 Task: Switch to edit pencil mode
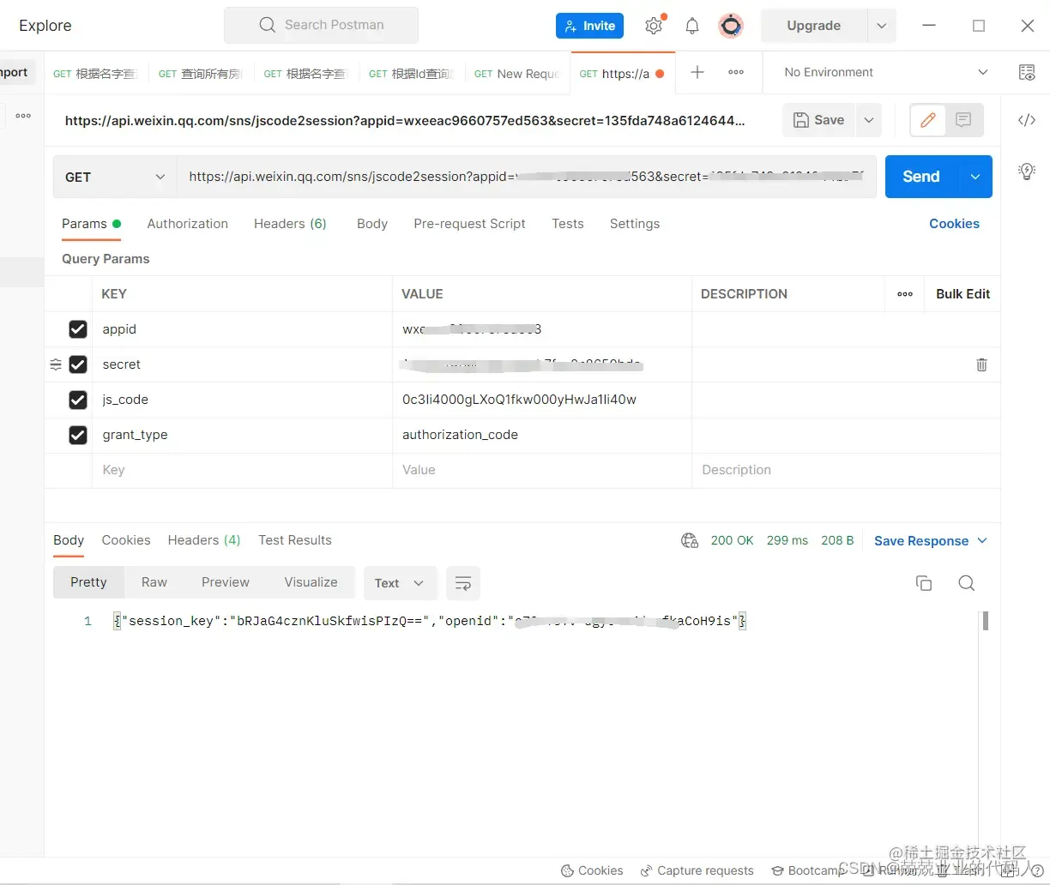927,120
